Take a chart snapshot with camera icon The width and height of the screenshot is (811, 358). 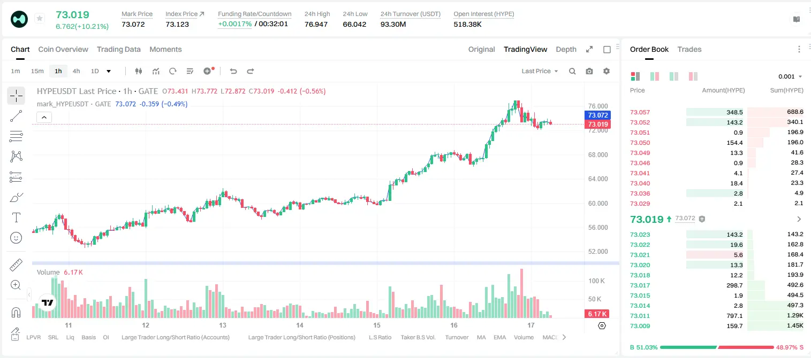(x=589, y=71)
